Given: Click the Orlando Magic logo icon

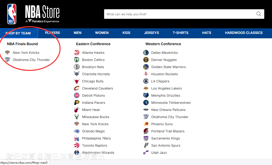Looking at the screenshot, I should pyautogui.click(x=77, y=131).
